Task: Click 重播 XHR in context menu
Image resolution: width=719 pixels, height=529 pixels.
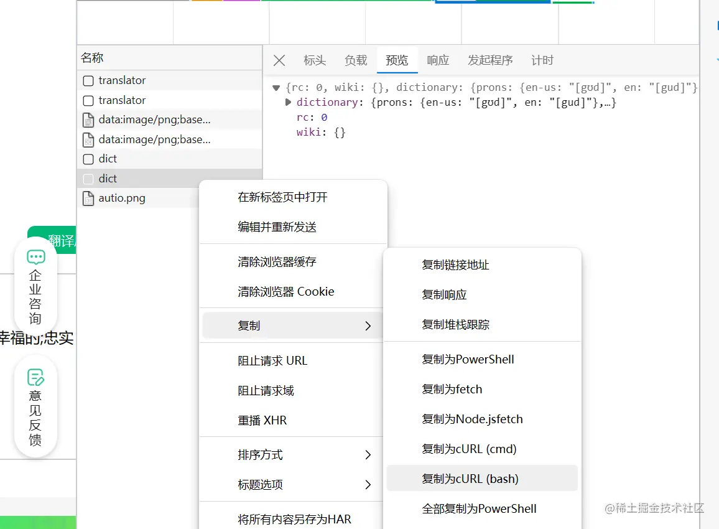Action: coord(293,420)
